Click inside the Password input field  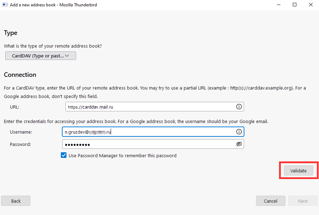(x=149, y=144)
